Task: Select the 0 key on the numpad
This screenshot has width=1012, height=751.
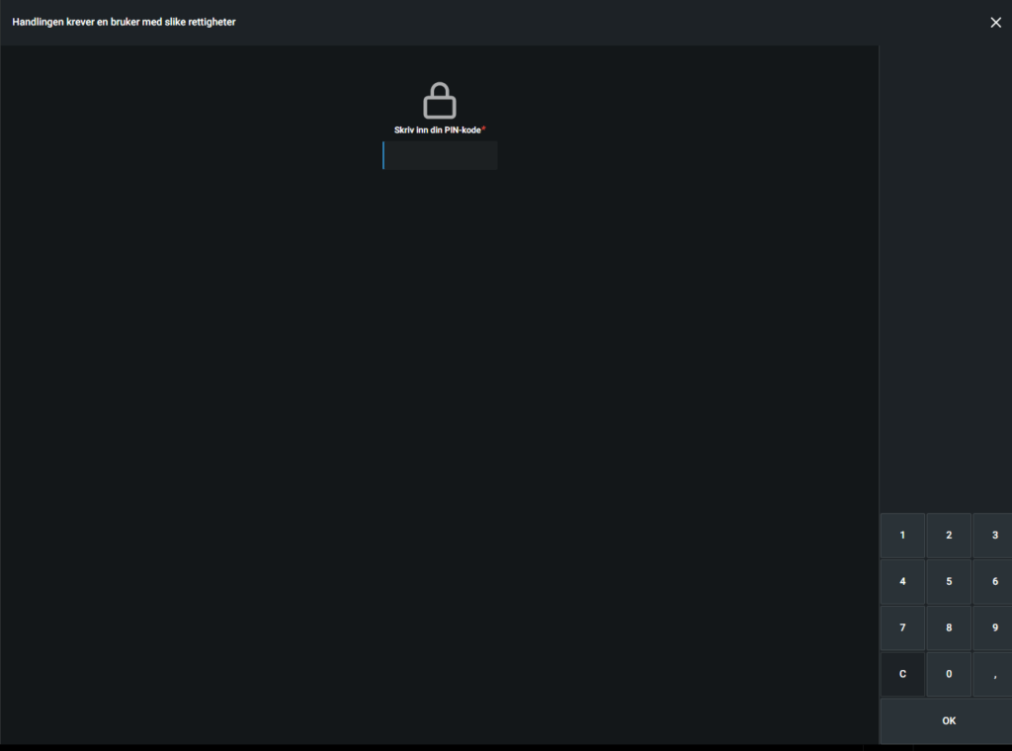Action: click(x=949, y=675)
